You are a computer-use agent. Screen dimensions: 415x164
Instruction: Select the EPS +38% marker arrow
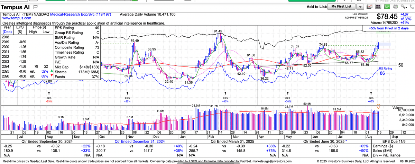click(x=288, y=93)
